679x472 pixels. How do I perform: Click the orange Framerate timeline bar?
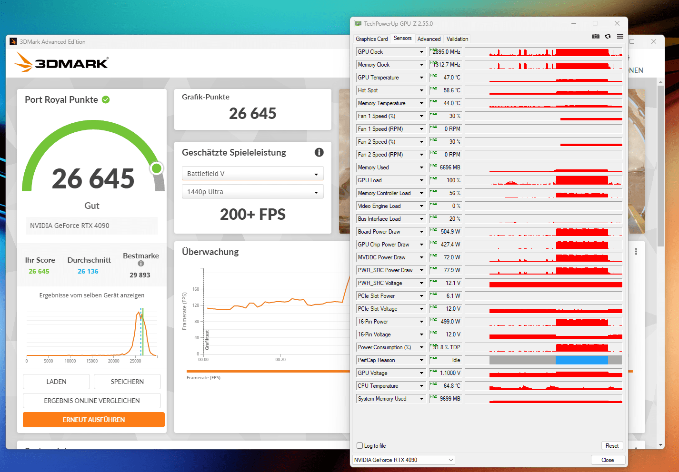[268, 371]
